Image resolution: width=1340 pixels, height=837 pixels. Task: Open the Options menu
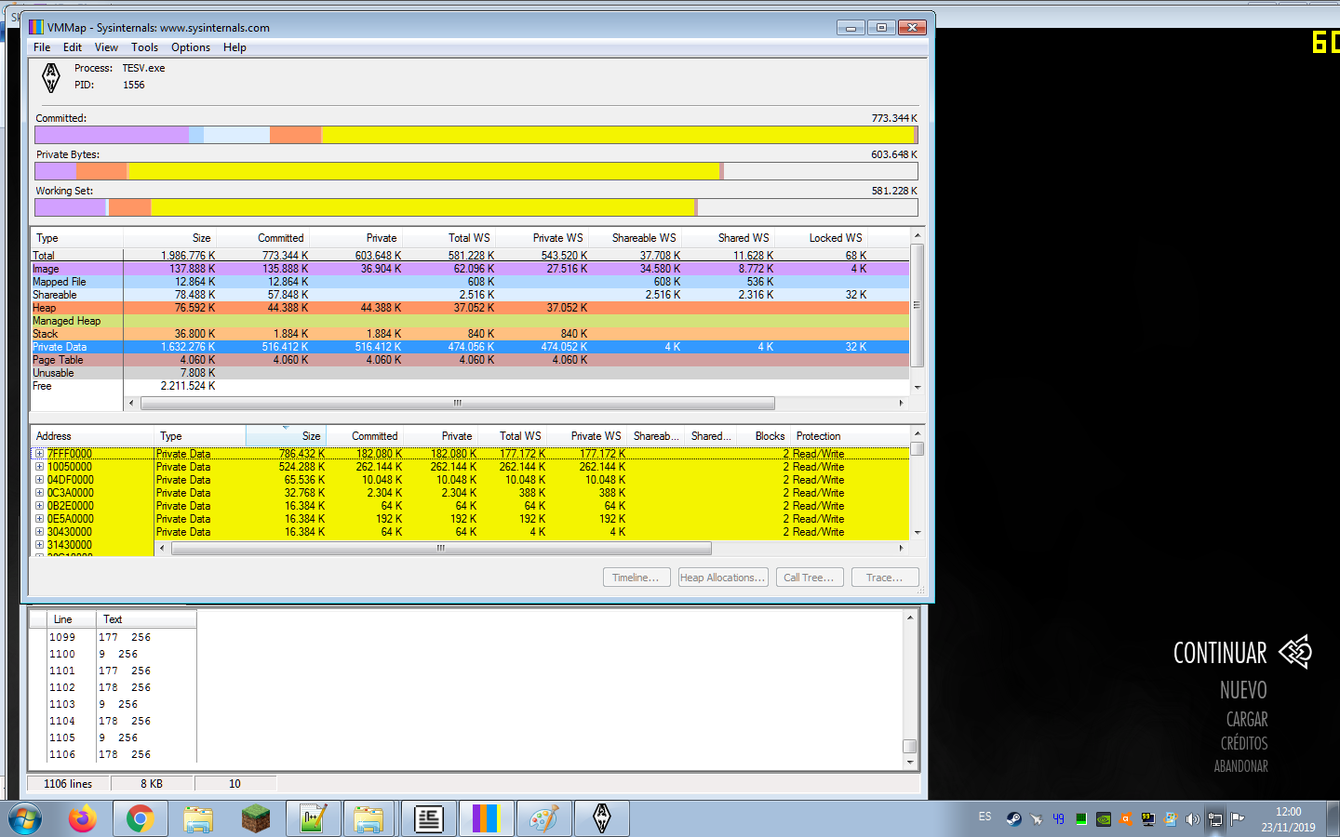(x=191, y=47)
